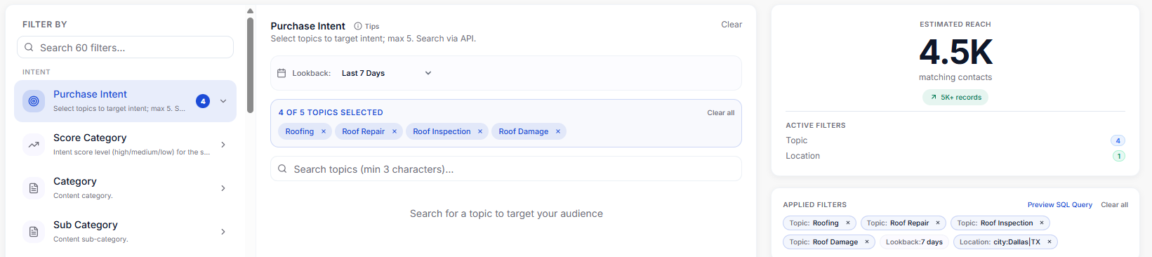The height and width of the screenshot is (257, 1152).
Task: Remove the Roof Inspection topic chip
Action: point(480,131)
